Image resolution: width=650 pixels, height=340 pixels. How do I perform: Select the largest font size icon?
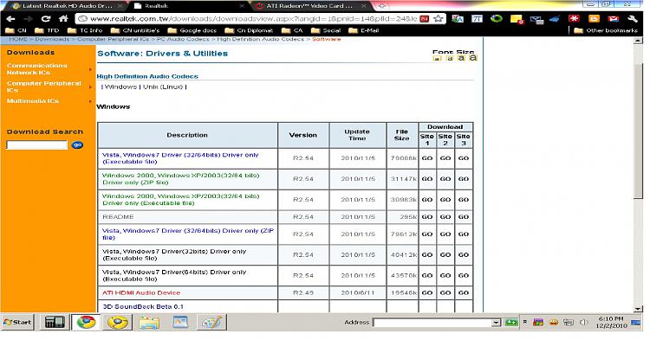(472, 58)
